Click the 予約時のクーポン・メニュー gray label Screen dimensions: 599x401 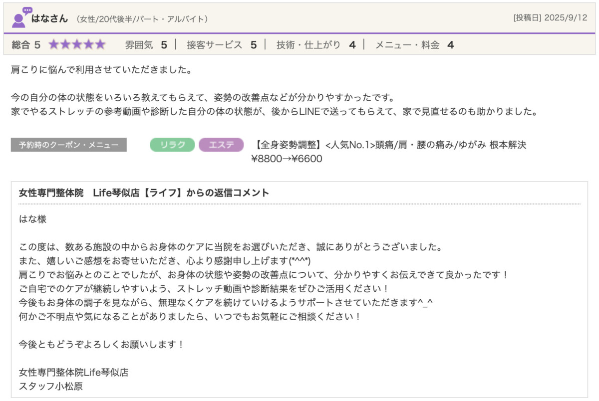tap(69, 145)
